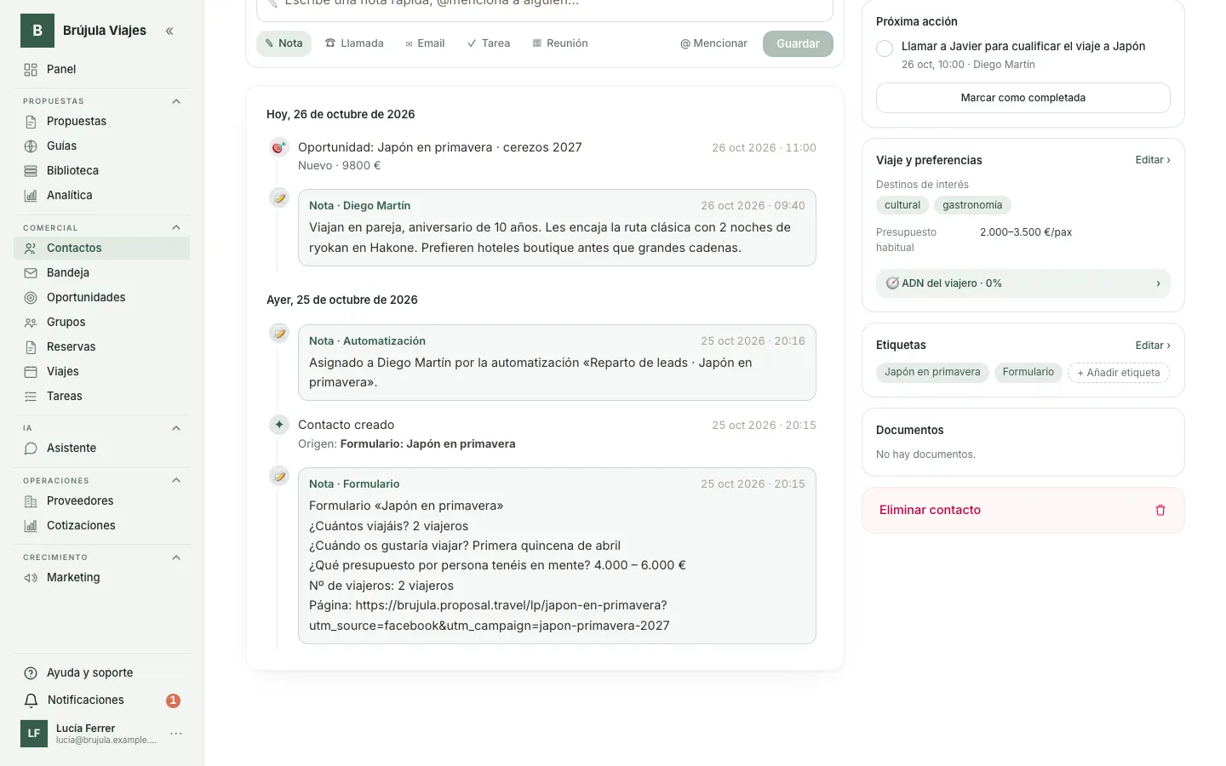
Task: Open Marketing in the sidebar
Action: pos(101,577)
